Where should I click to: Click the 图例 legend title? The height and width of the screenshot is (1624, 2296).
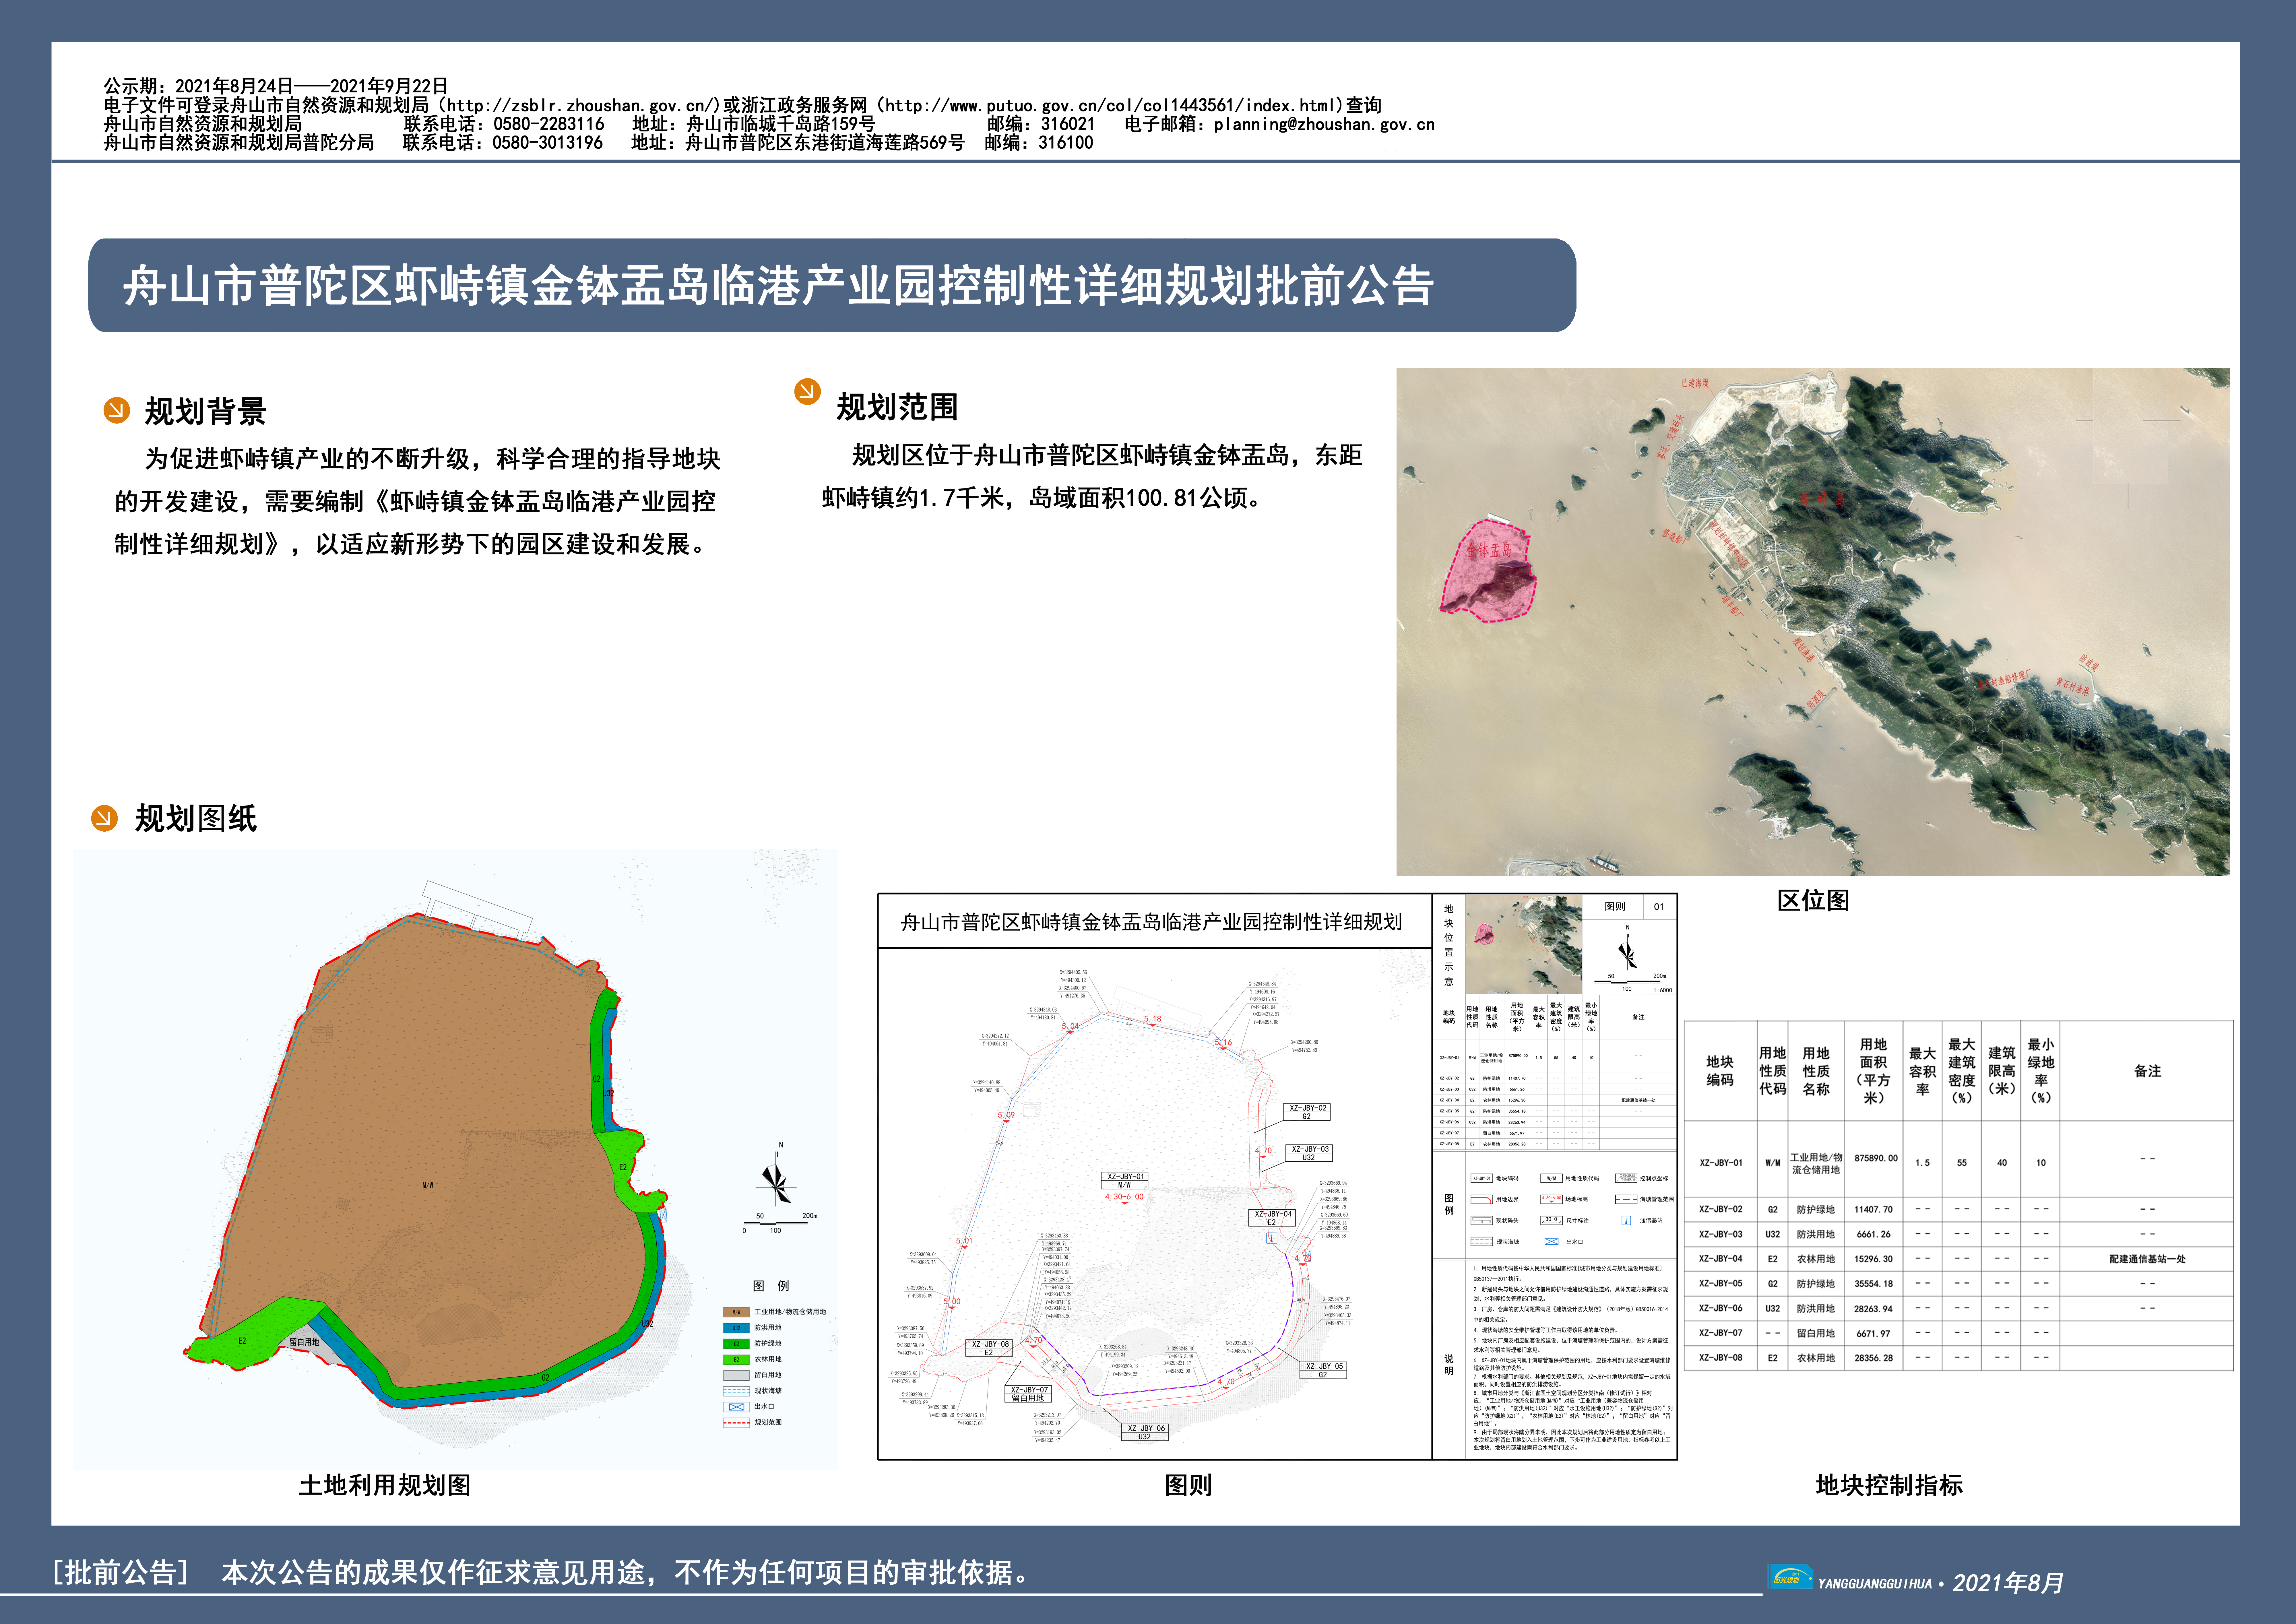point(771,1286)
